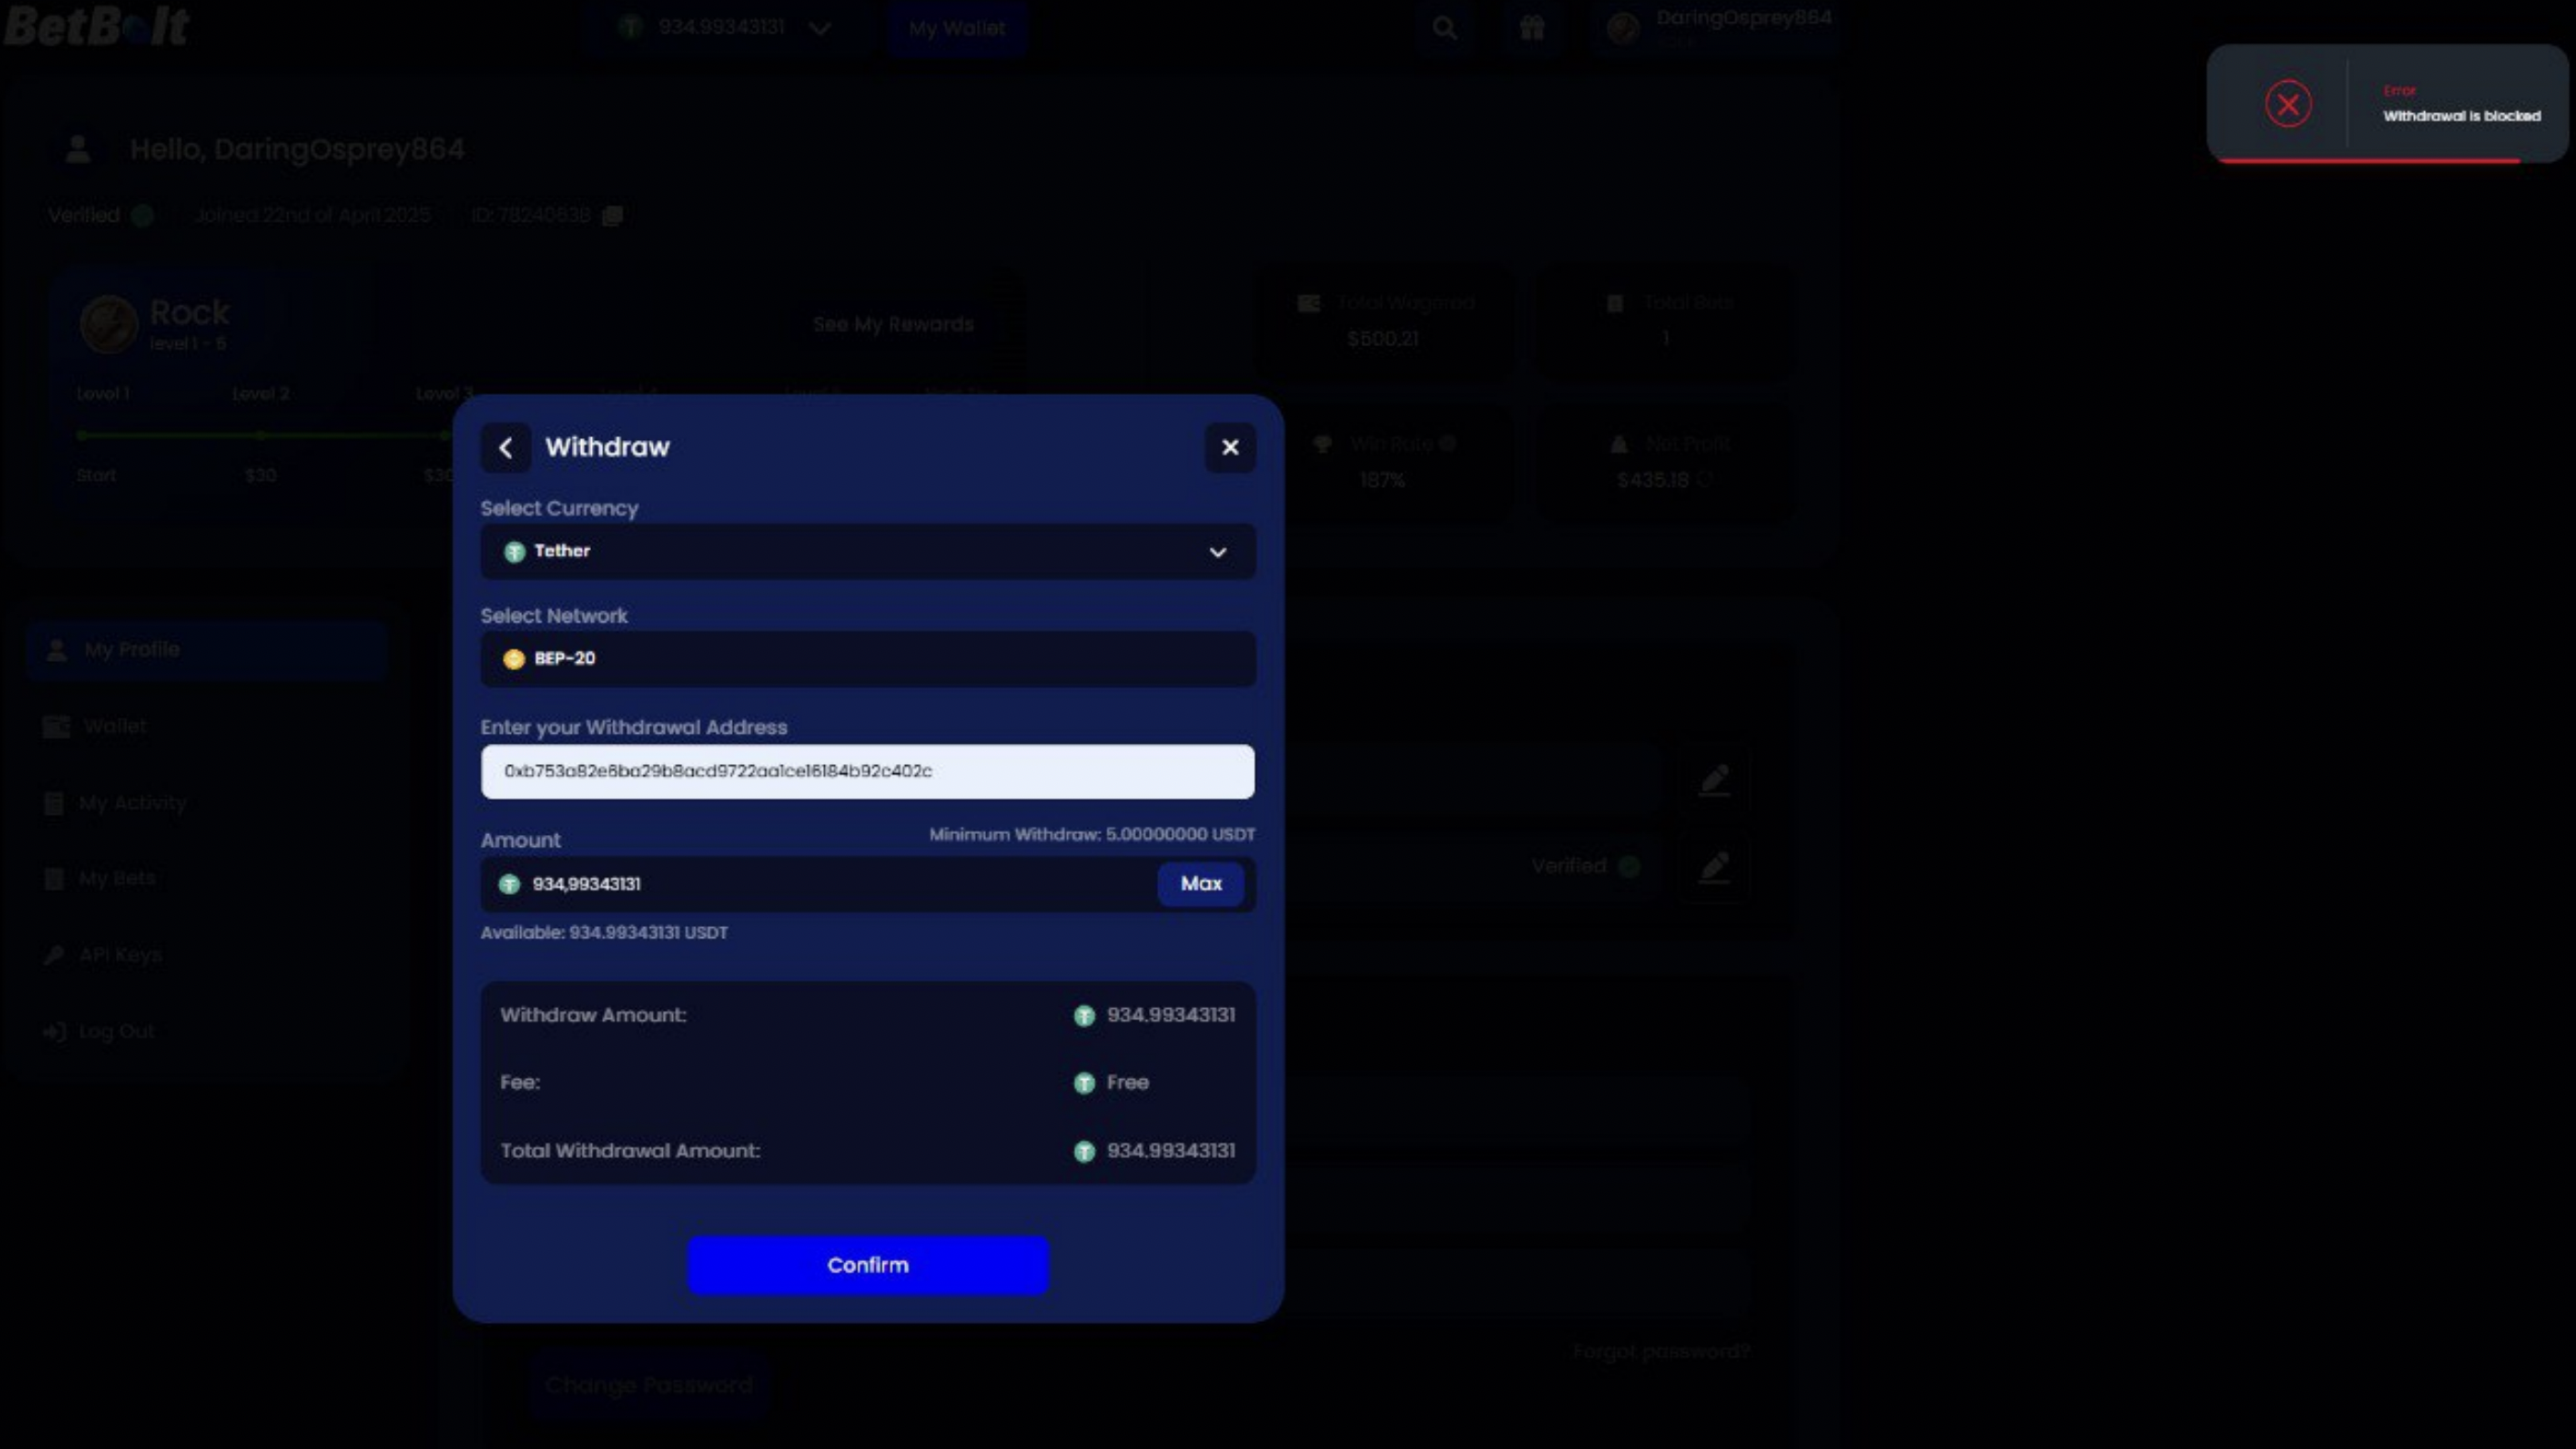Click Log Out in the sidebar
The width and height of the screenshot is (2576, 1449).
[208, 1031]
